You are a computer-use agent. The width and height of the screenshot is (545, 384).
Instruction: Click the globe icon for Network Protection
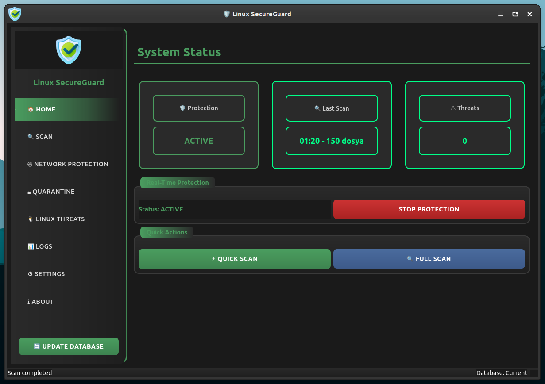pyautogui.click(x=30, y=164)
